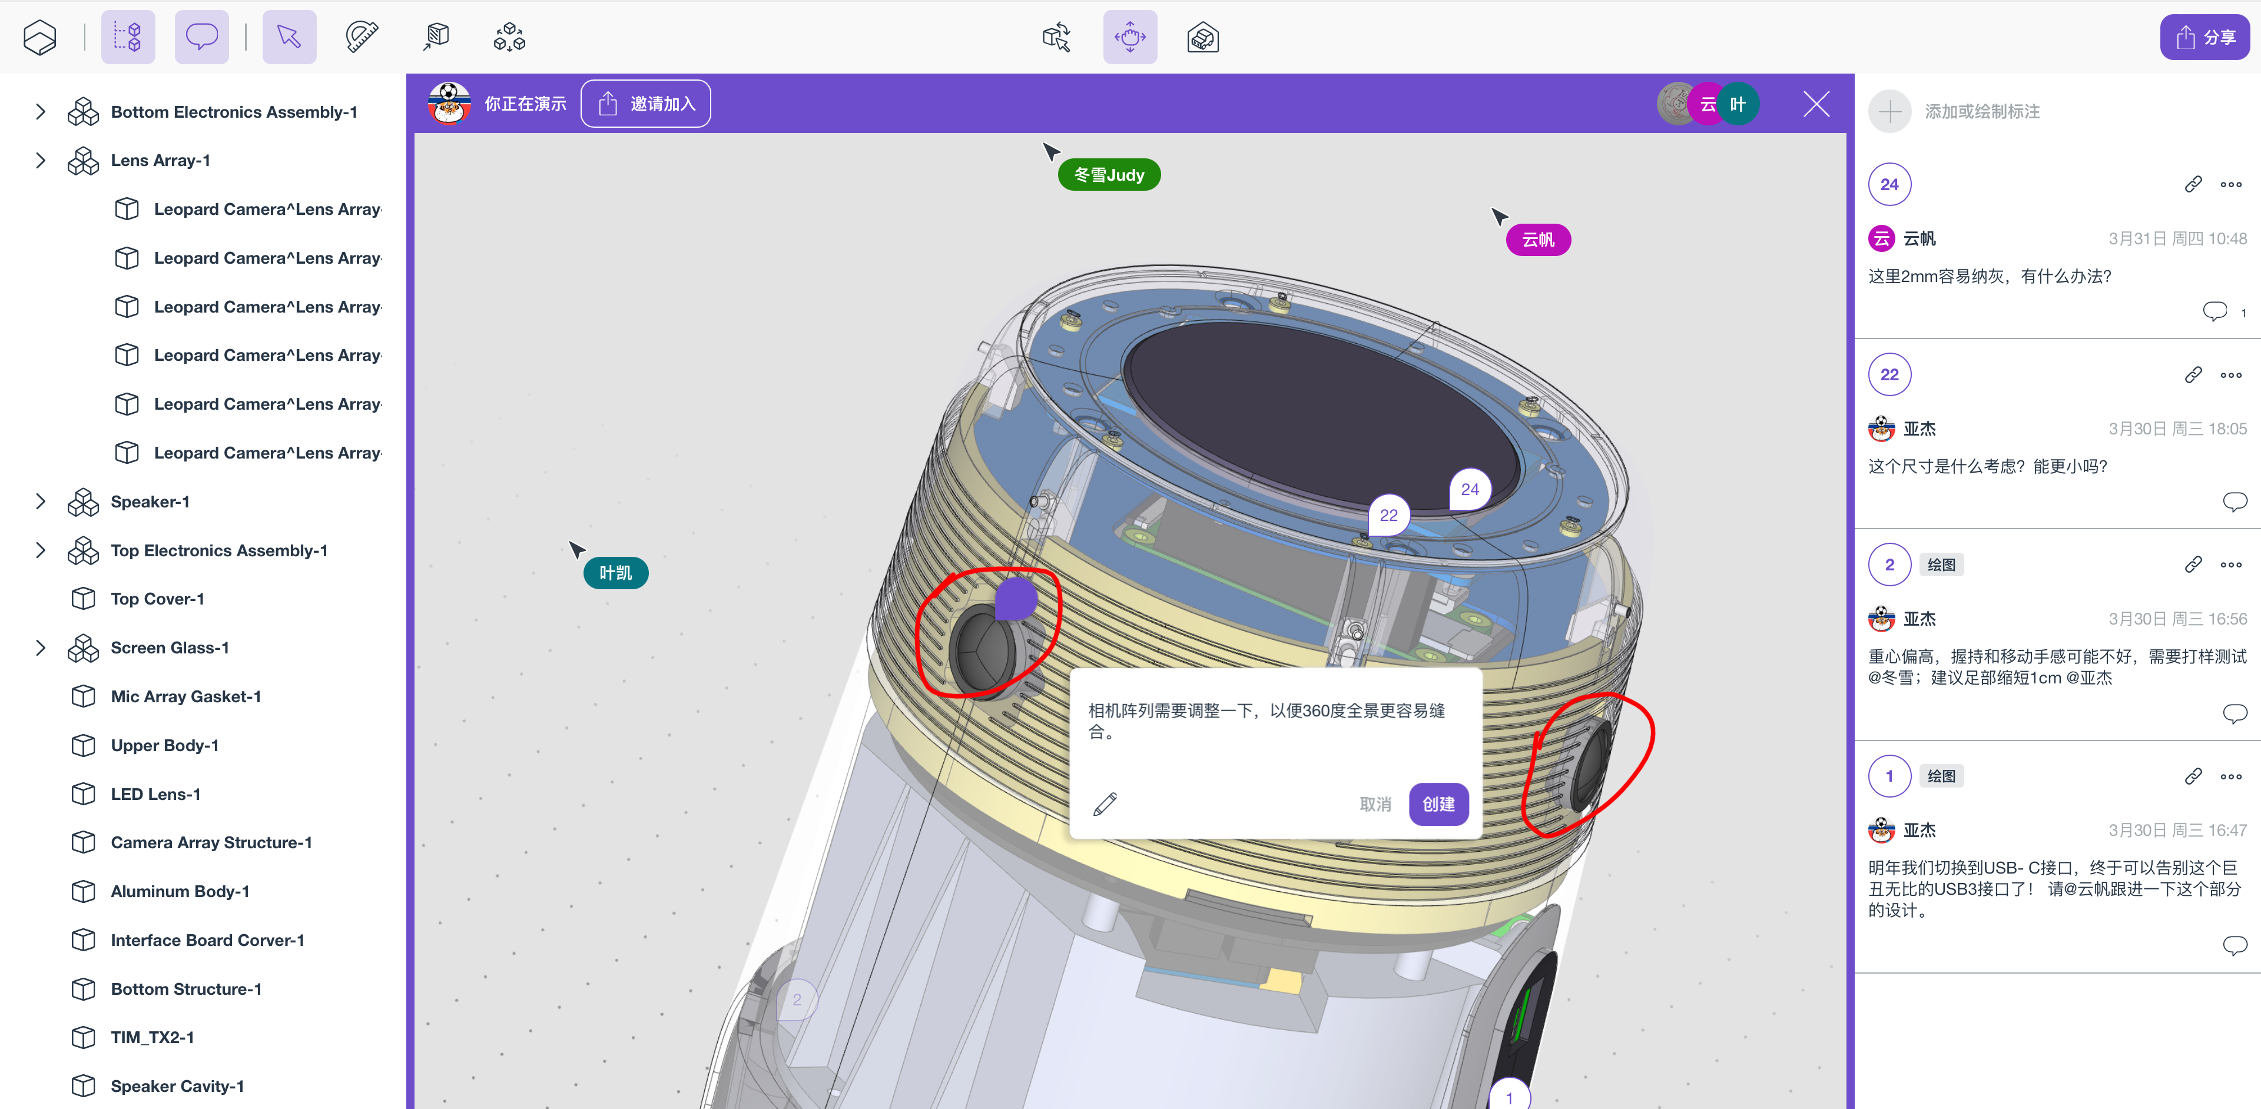The image size is (2261, 1109).
Task: Open the exploded view tool
Action: coord(509,37)
